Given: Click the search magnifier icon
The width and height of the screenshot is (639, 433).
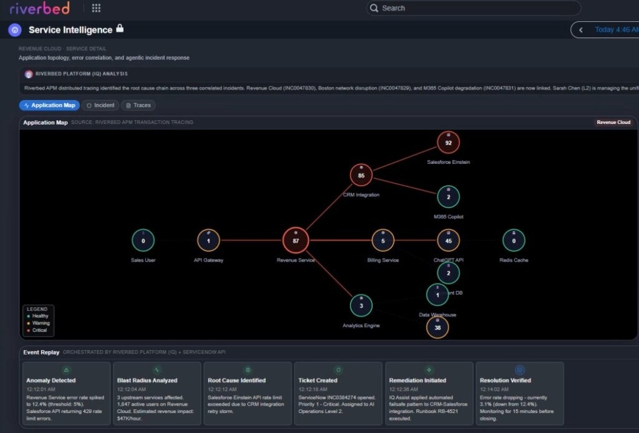Looking at the screenshot, I should 374,8.
